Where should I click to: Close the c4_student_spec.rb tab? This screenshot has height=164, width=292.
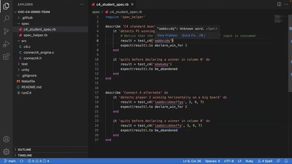pos(132,4)
